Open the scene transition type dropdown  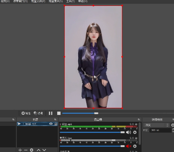156,125
